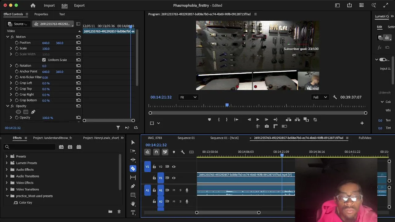
Task: Switch to the Export workspace tab
Action: (79, 6)
